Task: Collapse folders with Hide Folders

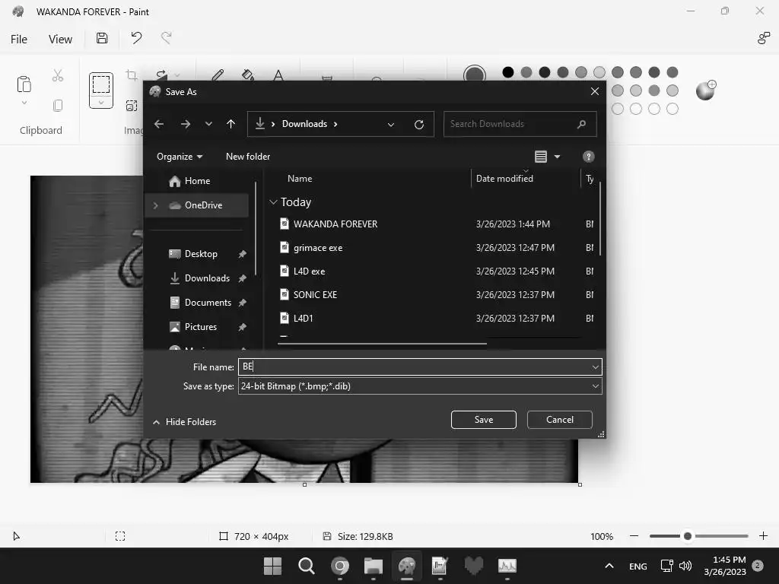Action: pos(184,421)
